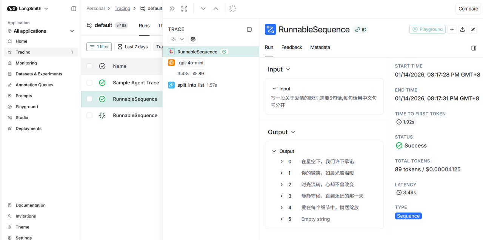This screenshot has height=240, width=483.
Task: Click the Name column header
Action: point(120,66)
